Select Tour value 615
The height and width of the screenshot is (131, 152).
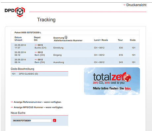[121, 55]
